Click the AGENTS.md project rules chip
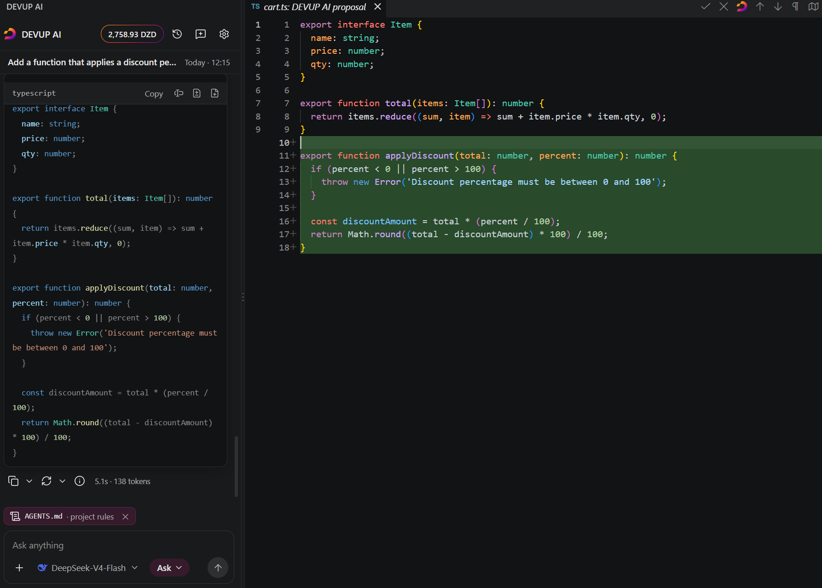Viewport: 822px width, 588px height. 69,516
